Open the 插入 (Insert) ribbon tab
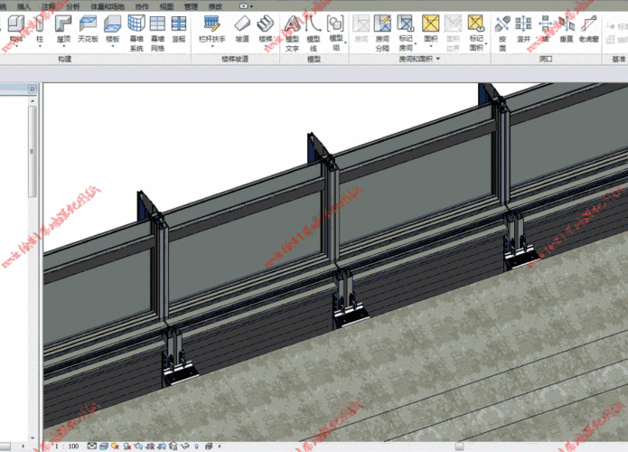Screen dimensions: 628x452 pyautogui.click(x=23, y=5)
